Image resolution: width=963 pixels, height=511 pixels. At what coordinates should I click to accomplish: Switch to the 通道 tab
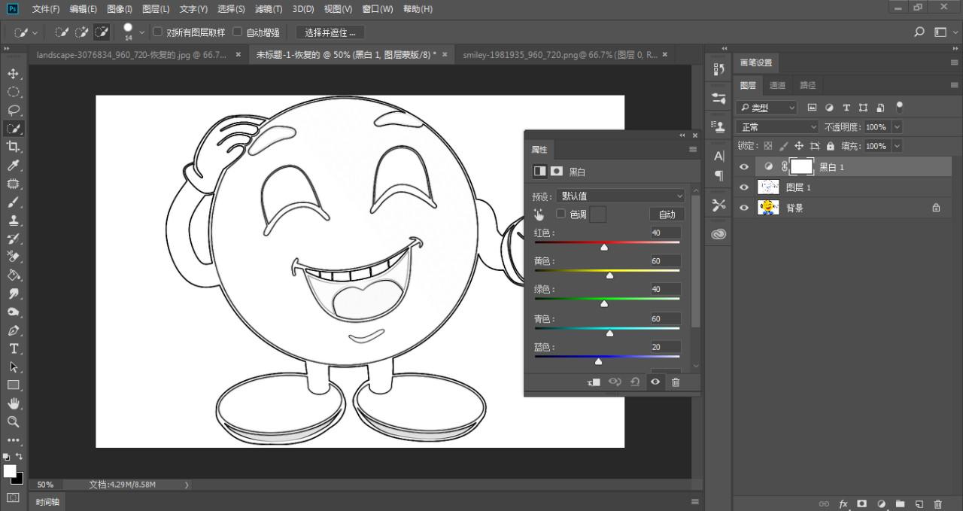click(x=778, y=85)
